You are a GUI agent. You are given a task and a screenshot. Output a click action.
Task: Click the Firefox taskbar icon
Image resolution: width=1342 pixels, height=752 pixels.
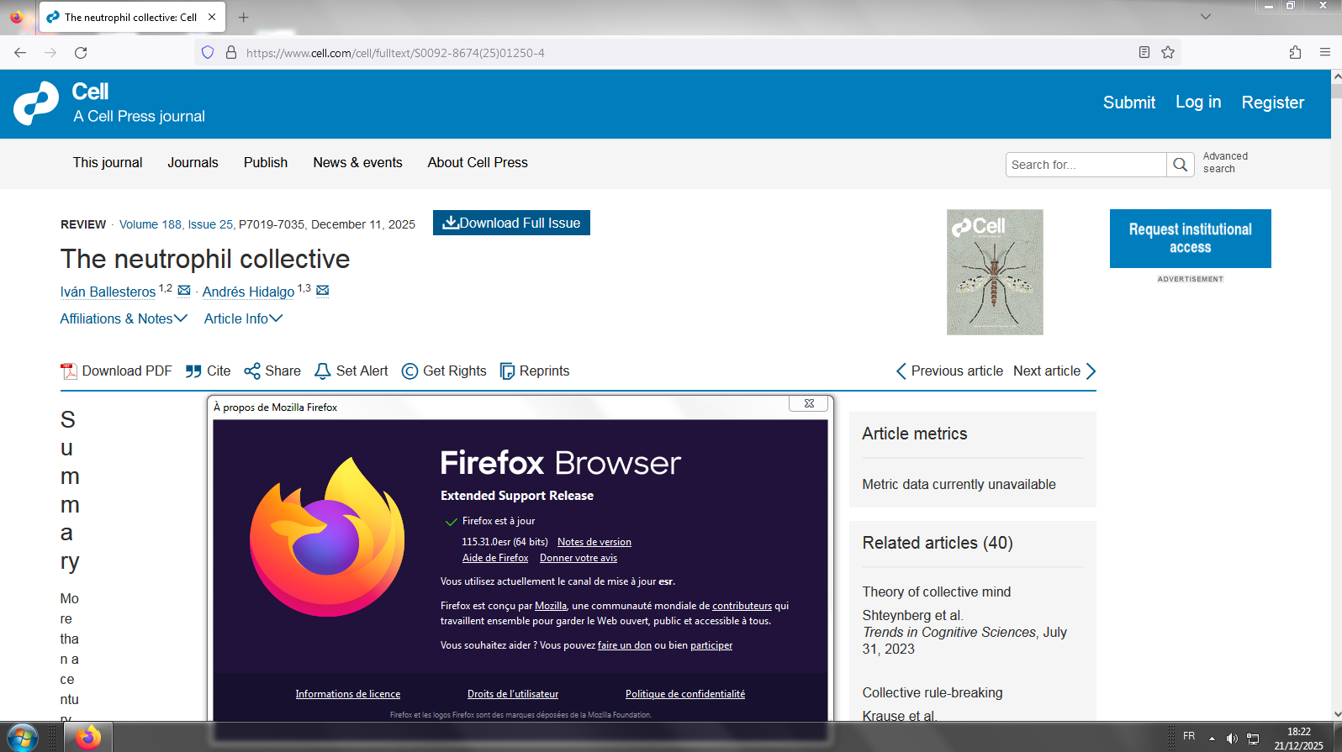[x=88, y=738]
